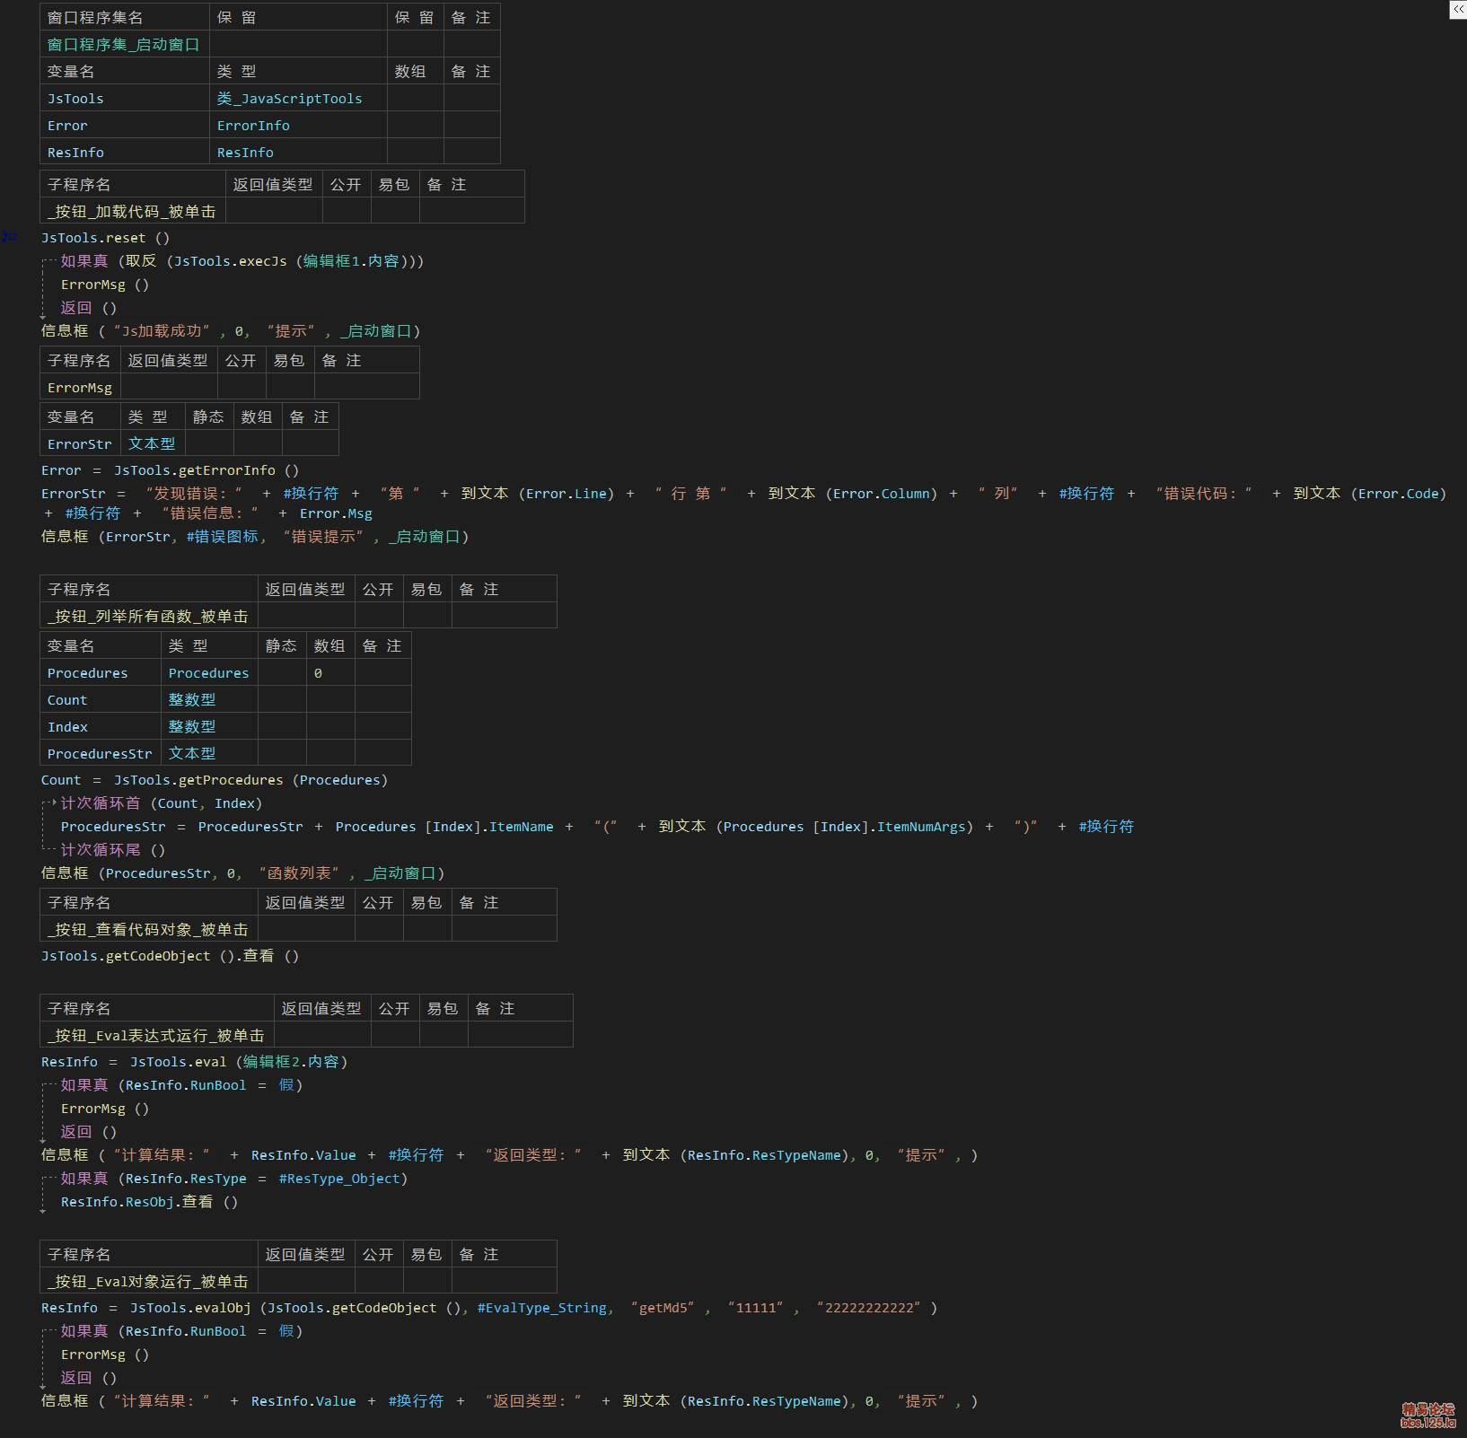This screenshot has width=1467, height=1438.
Task: Click the 类_JavaScriptTools type link
Action: click(289, 99)
